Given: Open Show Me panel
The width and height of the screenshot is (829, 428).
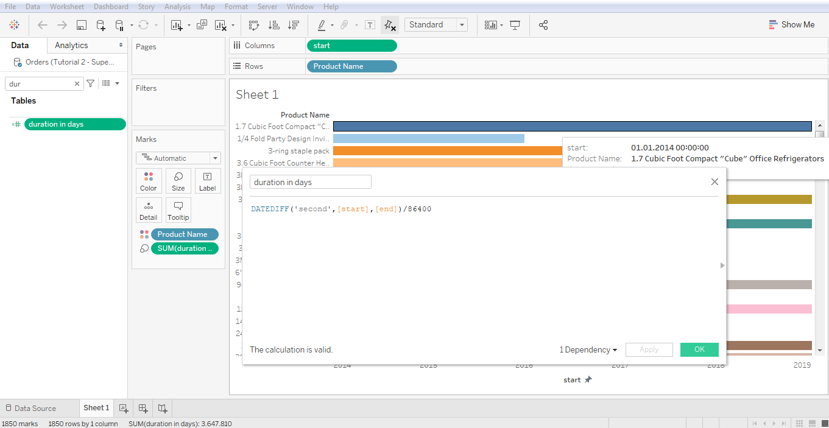Looking at the screenshot, I should pyautogui.click(x=791, y=24).
